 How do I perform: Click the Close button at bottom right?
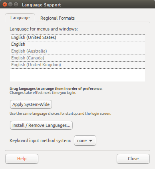pos(133,159)
